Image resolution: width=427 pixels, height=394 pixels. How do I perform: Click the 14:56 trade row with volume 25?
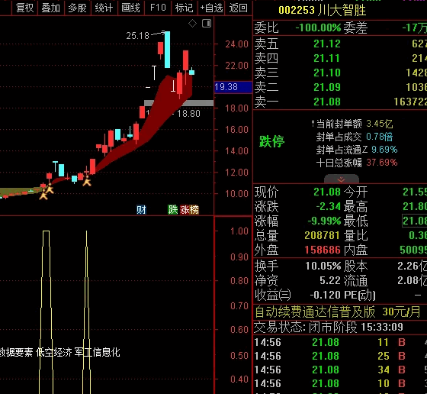coord(340,356)
